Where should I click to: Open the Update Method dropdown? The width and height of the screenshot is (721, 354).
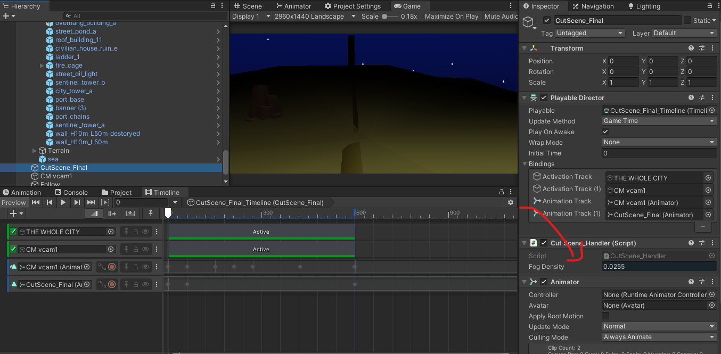(659, 121)
